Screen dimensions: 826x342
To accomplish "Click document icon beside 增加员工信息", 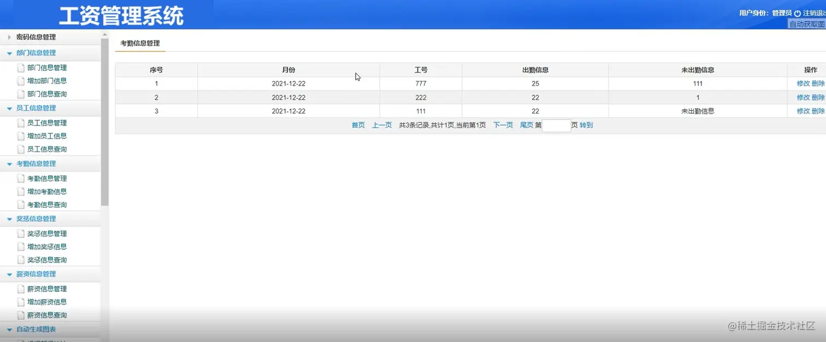I will pos(20,135).
